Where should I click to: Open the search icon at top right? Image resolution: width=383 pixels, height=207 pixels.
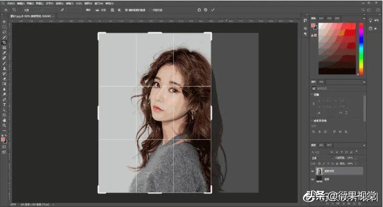363,10
